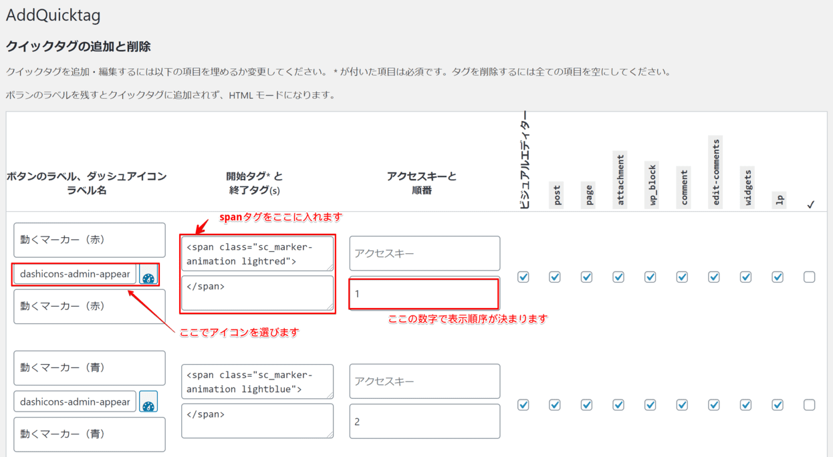The width and height of the screenshot is (833, 457).
Task: Open the dashicon picker for 動くマーカー（青）
Action: click(148, 402)
